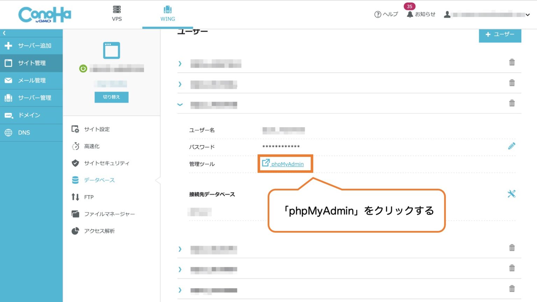537x302 pixels.
Task: Click the 切り替え (switch) button
Action: point(111,97)
